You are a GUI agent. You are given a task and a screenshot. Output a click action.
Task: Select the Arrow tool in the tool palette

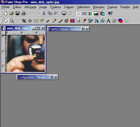6,21
